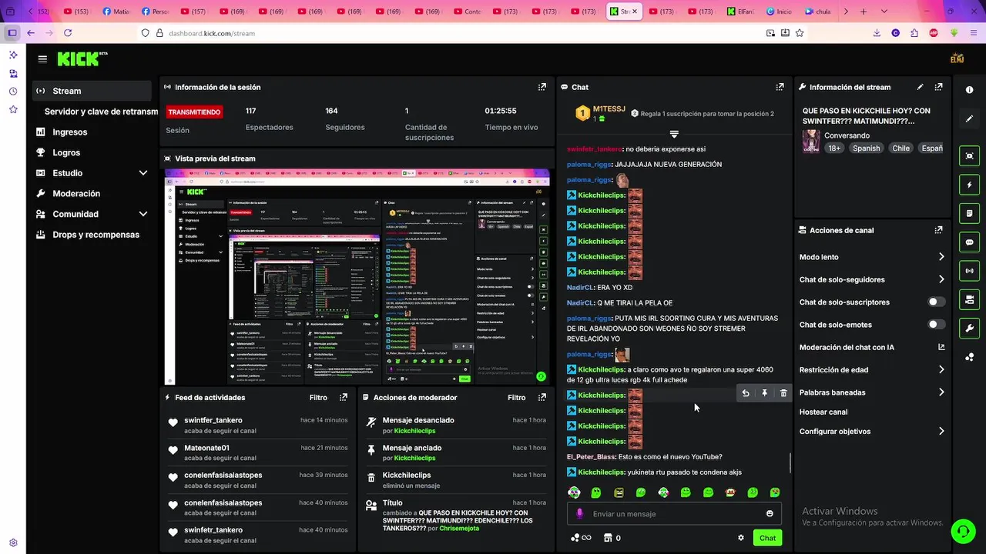Toggle Chat de solo-suscriptores switch
Screen dimensions: 986x554
coord(937,302)
